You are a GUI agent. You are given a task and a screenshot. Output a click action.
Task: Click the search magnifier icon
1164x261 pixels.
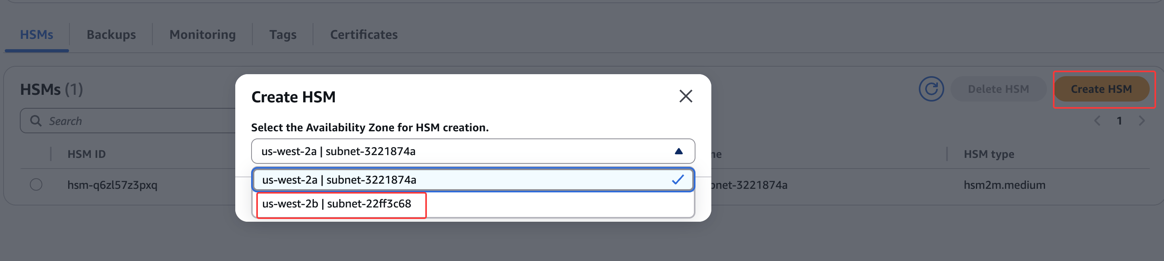pos(36,121)
